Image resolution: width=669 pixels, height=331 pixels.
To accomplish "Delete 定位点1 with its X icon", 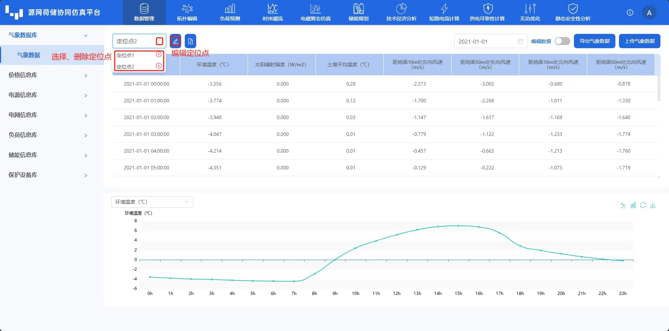I will pyautogui.click(x=159, y=55).
